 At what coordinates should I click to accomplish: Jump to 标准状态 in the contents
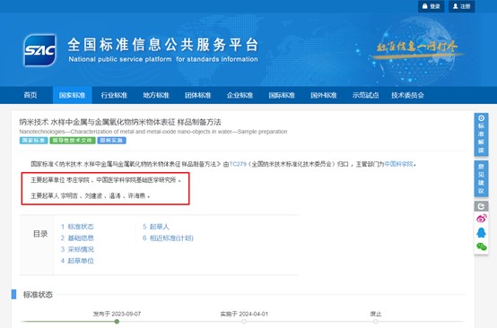[x=77, y=227]
